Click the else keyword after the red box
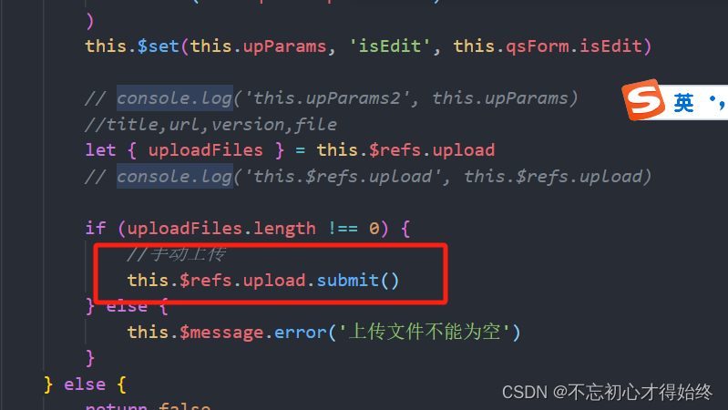 click(x=127, y=306)
